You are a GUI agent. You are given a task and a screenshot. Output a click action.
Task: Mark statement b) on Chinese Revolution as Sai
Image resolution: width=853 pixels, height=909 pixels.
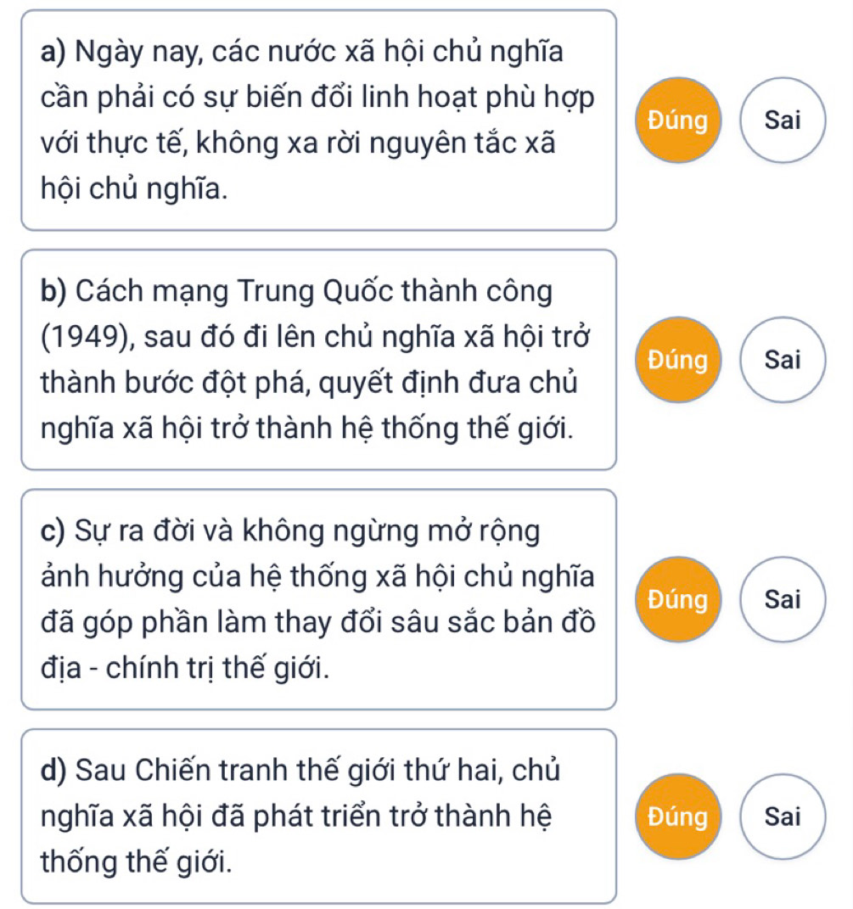click(x=783, y=359)
